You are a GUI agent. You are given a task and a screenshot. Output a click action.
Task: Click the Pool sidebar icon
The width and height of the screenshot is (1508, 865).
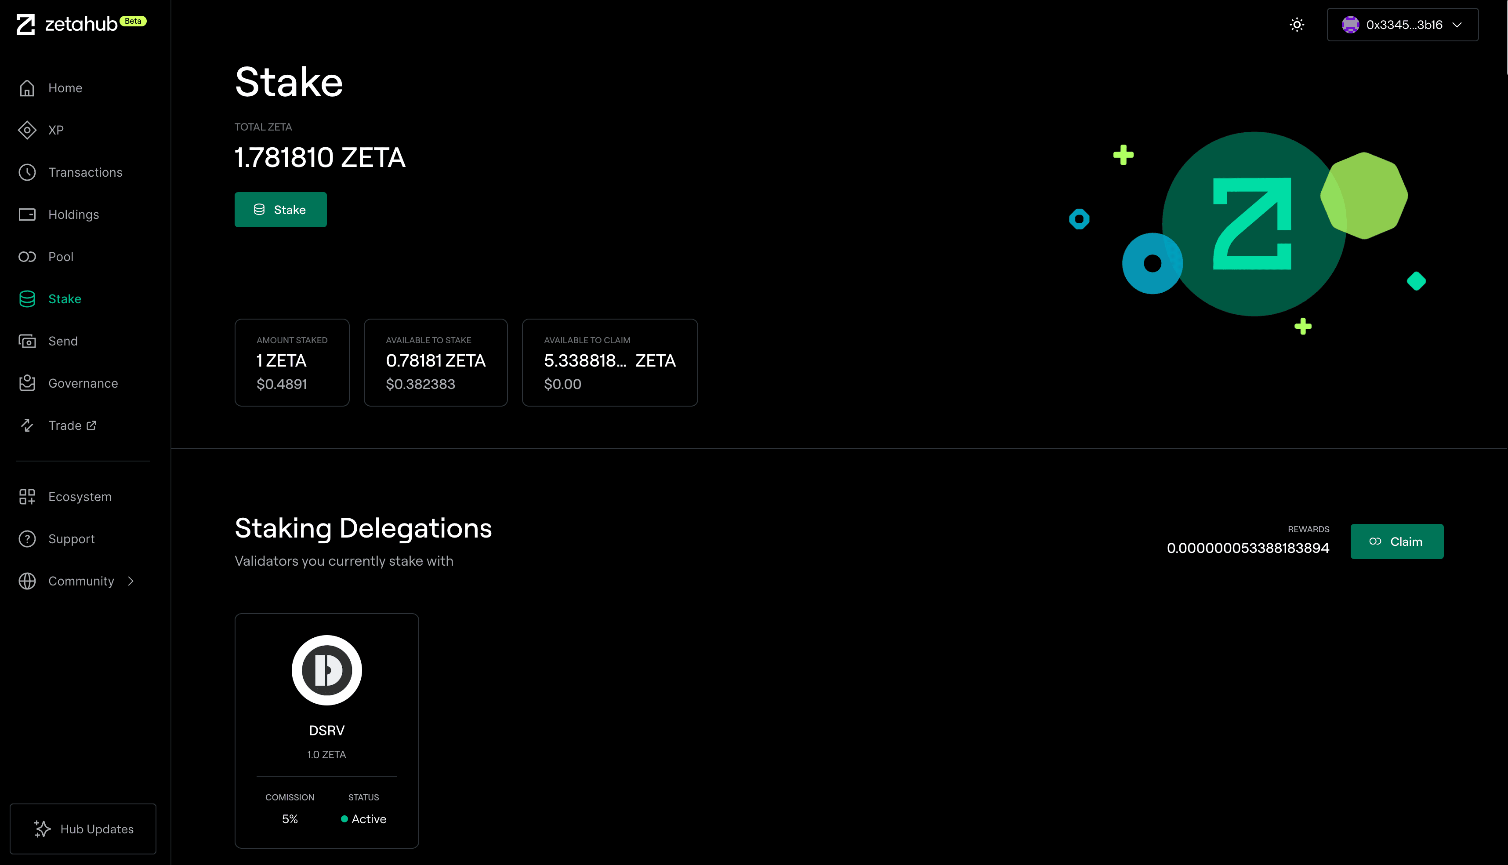pyautogui.click(x=28, y=256)
